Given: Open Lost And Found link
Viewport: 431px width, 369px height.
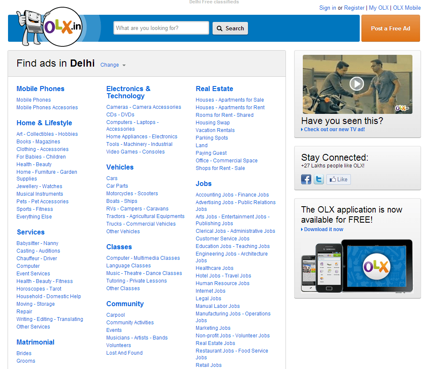Looking at the screenshot, I should (x=124, y=353).
